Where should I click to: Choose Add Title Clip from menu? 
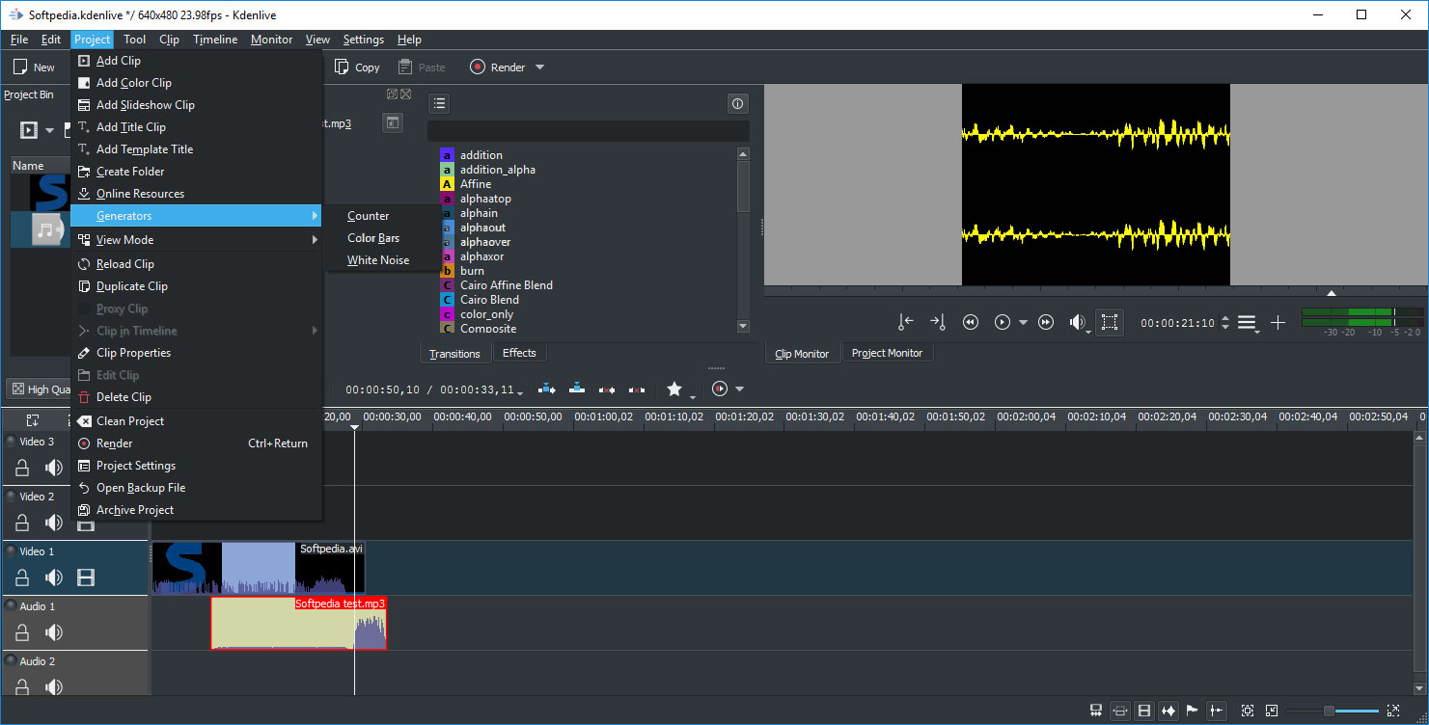131,127
